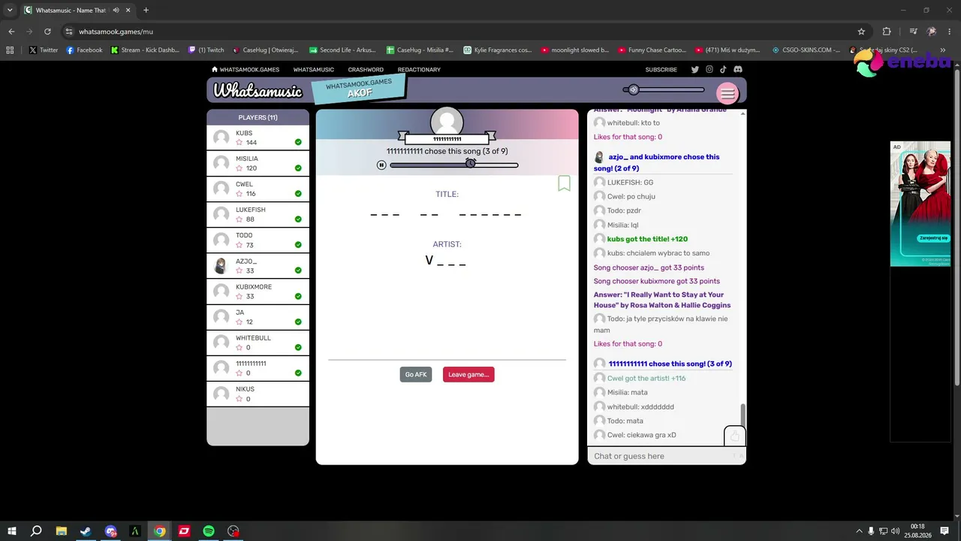
Task: Pause the song with the pause button
Action: pos(381,165)
